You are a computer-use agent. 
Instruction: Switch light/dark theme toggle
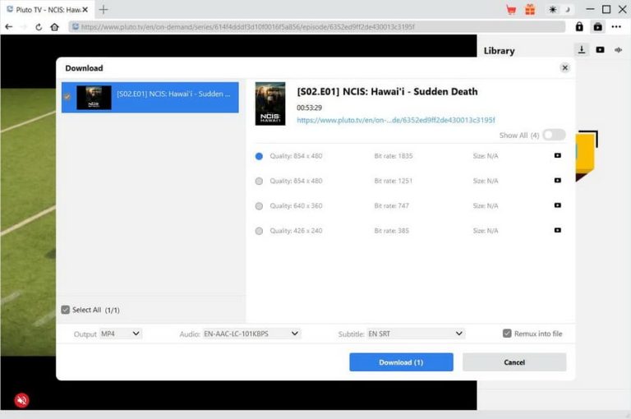(560, 10)
